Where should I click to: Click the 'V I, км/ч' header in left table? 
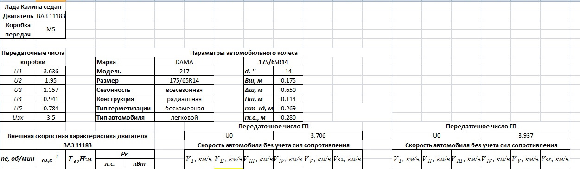coord(199,159)
